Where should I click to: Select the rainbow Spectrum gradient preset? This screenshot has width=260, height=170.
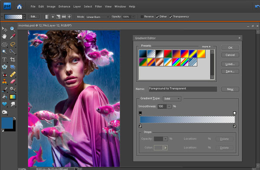(x=176, y=62)
